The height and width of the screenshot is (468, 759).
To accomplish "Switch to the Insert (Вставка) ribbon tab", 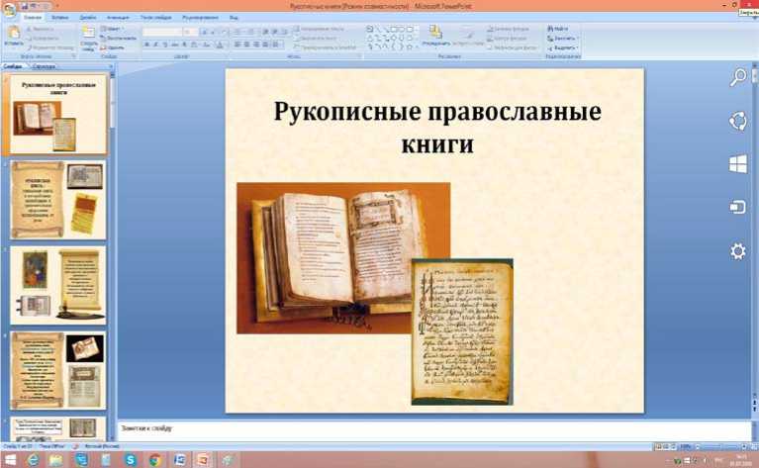I will [60, 18].
